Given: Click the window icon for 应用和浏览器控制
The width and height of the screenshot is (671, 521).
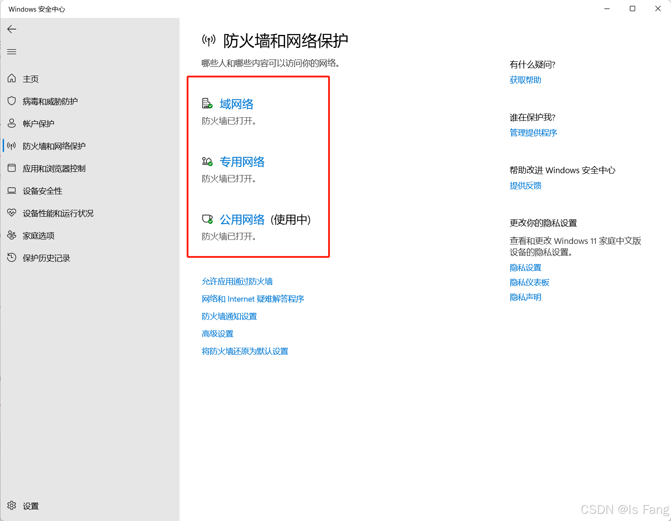Looking at the screenshot, I should [12, 168].
